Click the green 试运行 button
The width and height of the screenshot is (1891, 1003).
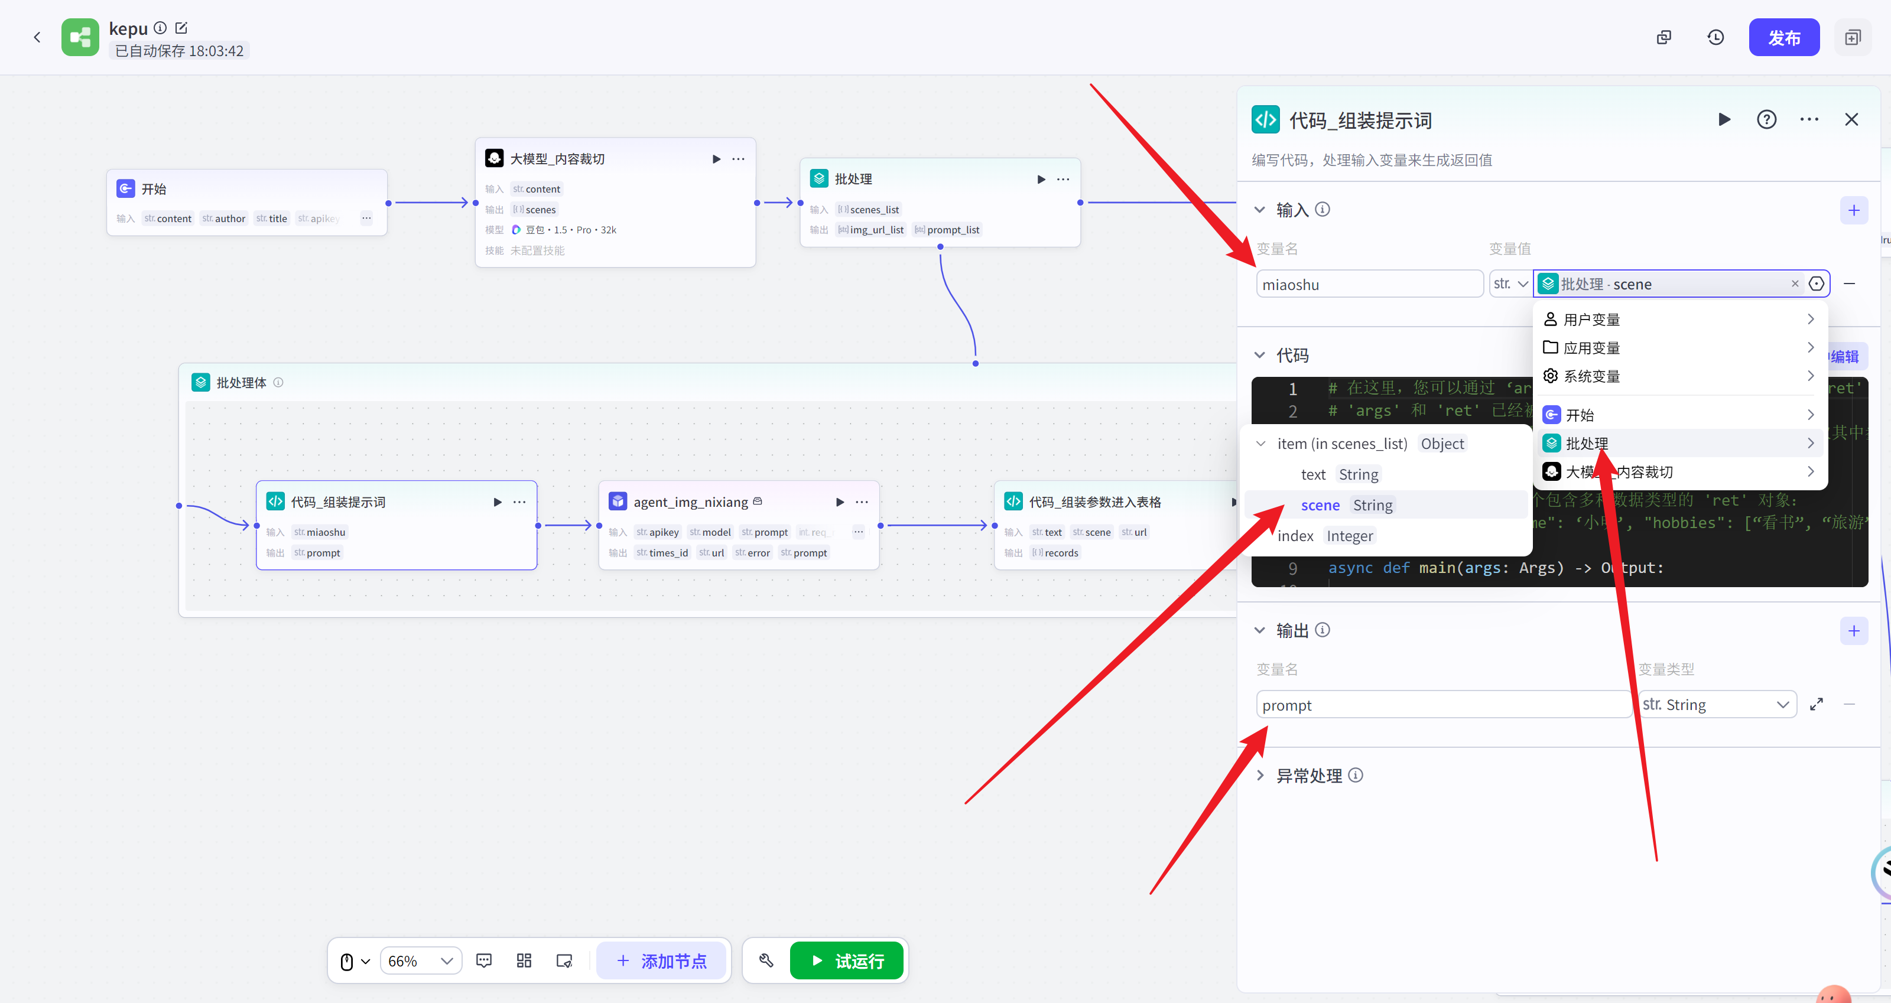[846, 961]
